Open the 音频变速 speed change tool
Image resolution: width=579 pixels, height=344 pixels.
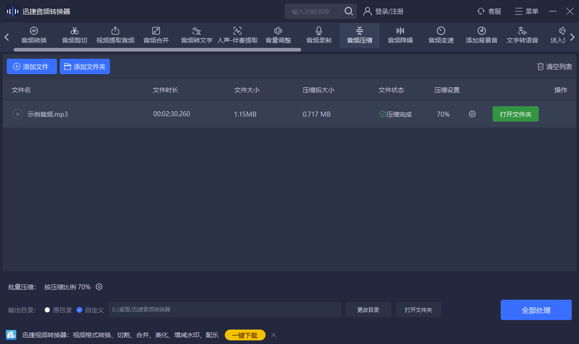tap(441, 35)
